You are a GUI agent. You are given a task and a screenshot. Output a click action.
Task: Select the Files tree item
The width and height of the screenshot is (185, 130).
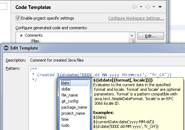click(35, 41)
